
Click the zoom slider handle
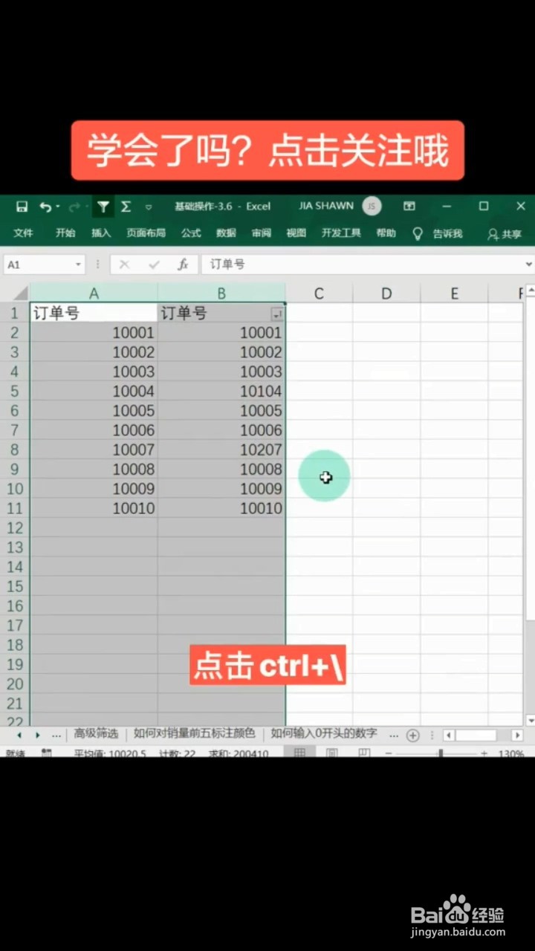click(441, 753)
